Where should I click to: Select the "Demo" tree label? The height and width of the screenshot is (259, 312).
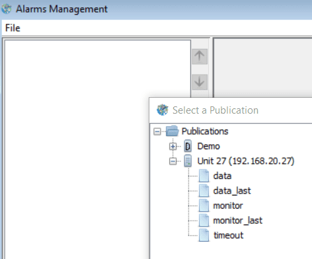[x=208, y=146]
